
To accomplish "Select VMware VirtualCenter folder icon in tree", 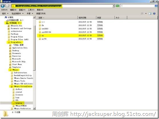I will (12, 86).
